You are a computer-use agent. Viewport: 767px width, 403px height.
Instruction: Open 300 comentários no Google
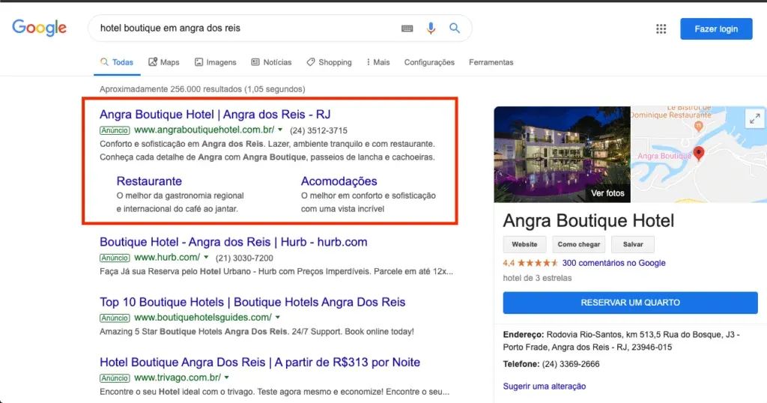tap(614, 263)
